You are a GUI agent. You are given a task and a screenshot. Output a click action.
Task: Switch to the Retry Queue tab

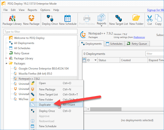[137, 44]
